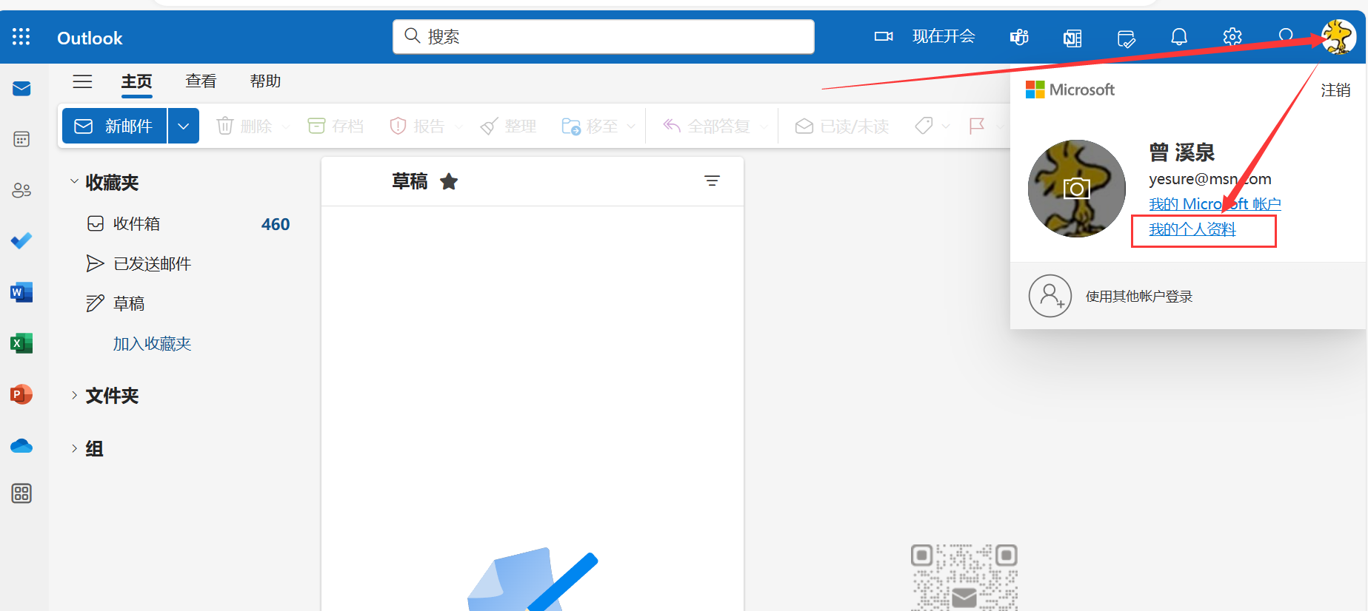The image size is (1368, 611).
Task: Open People contacts in the left rail
Action: click(x=21, y=190)
